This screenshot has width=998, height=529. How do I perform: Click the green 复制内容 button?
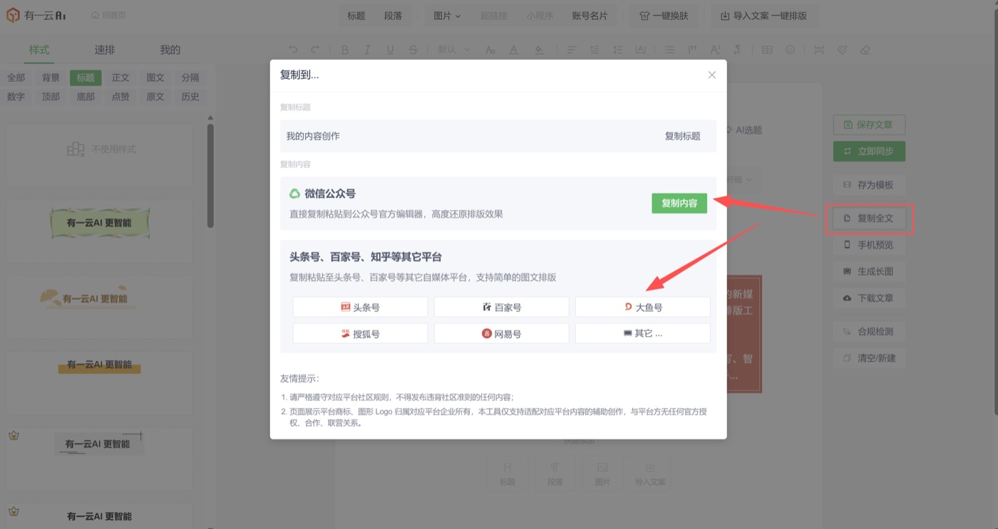[679, 203]
